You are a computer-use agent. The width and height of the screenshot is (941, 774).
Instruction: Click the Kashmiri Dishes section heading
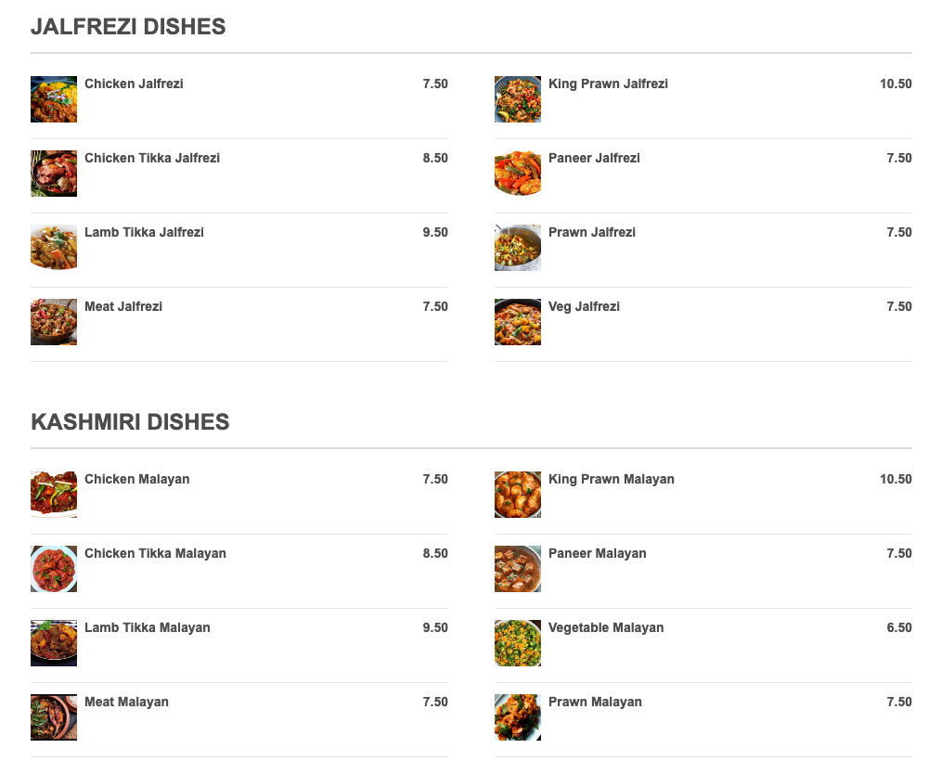130,422
